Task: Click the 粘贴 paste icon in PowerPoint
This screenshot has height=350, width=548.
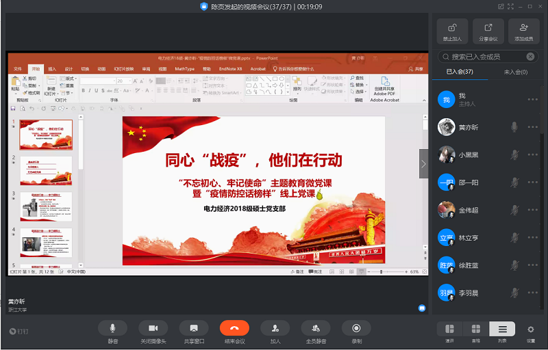Action: pos(15,81)
